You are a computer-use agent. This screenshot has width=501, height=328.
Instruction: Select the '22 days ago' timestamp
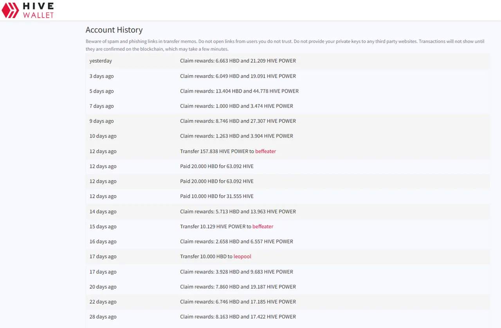point(103,302)
